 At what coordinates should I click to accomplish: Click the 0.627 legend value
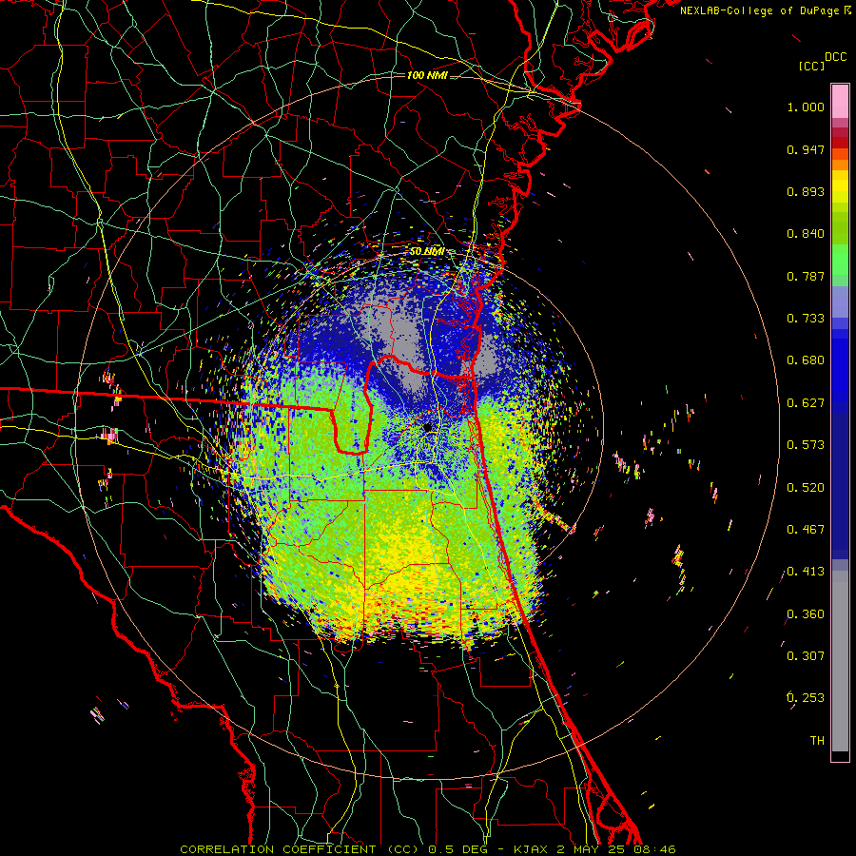pyautogui.click(x=806, y=403)
